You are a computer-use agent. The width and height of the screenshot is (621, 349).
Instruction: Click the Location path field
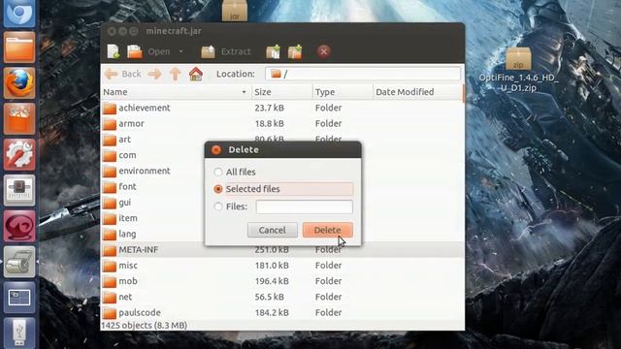coord(363,74)
